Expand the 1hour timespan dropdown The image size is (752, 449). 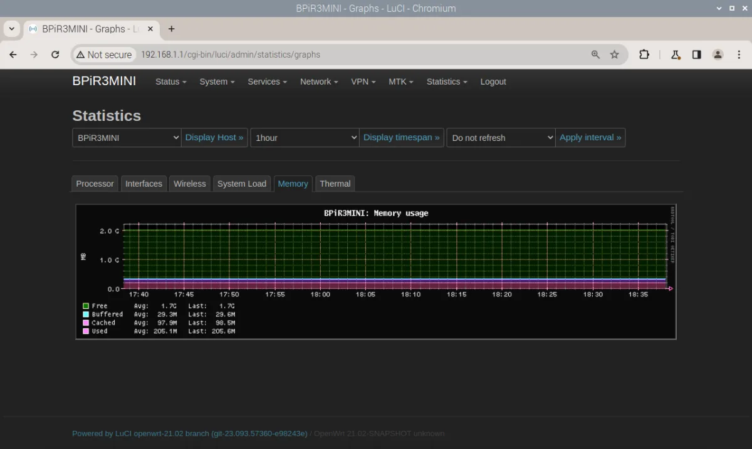[x=305, y=138]
